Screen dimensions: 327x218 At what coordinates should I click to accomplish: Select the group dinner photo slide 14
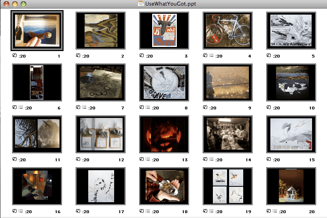[x=227, y=134]
